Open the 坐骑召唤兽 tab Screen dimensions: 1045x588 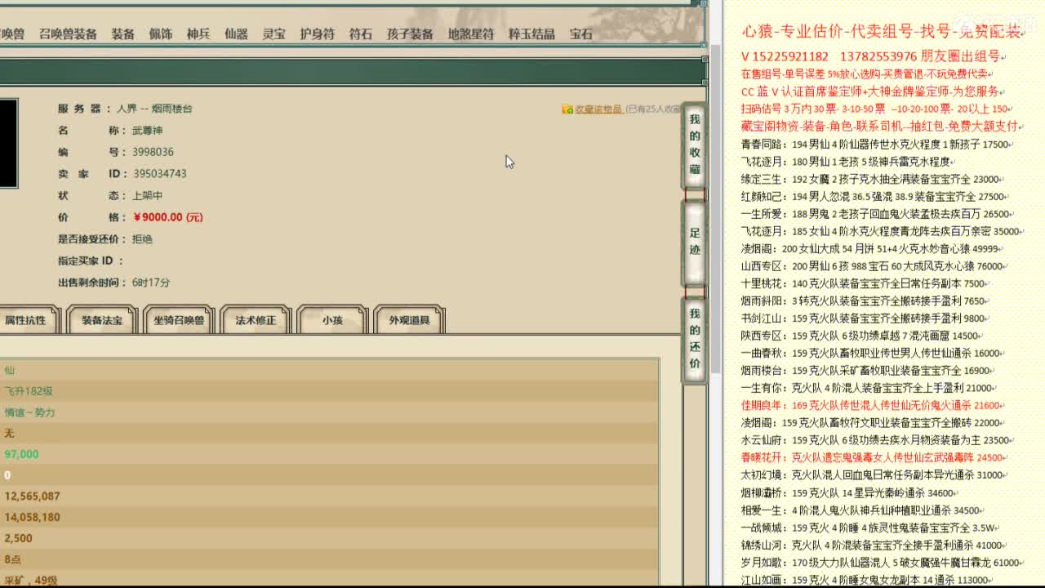178,320
